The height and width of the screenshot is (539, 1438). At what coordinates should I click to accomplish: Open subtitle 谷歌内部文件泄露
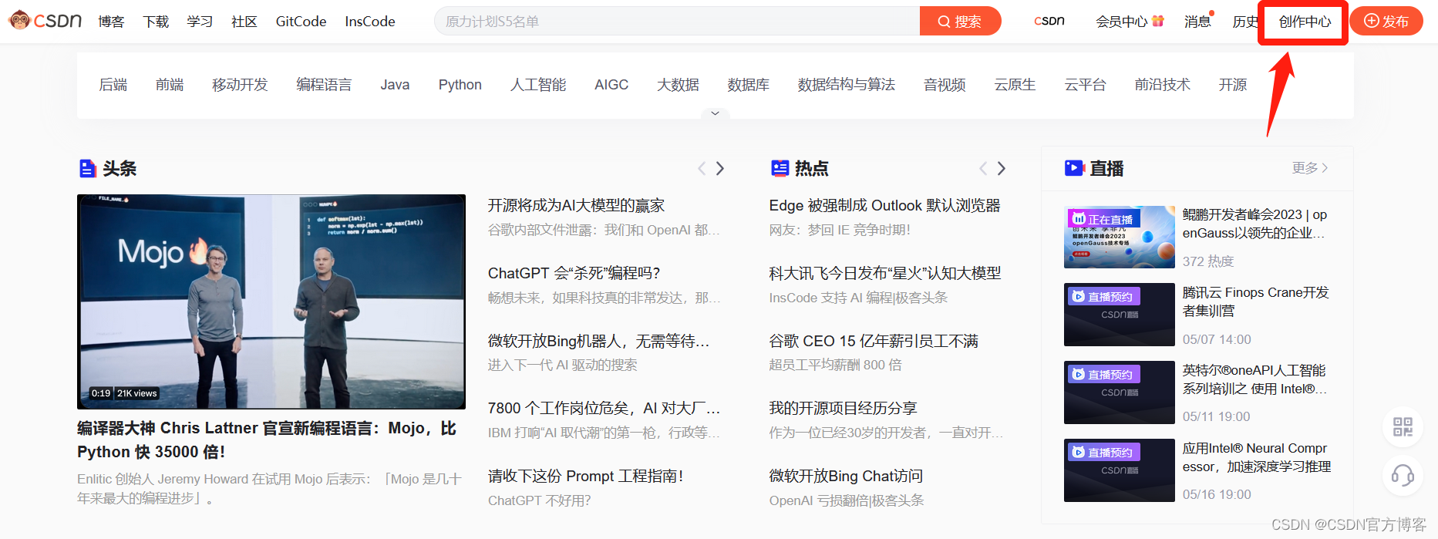point(604,230)
